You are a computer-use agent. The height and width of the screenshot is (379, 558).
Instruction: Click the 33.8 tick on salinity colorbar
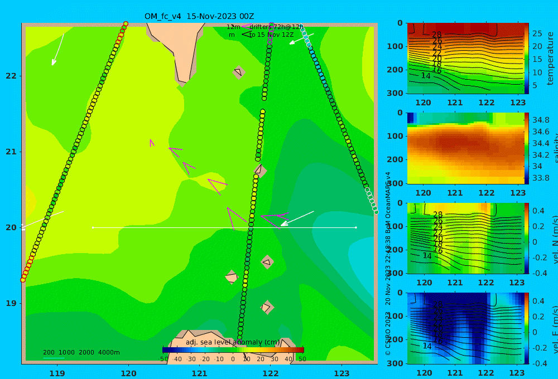coord(541,178)
